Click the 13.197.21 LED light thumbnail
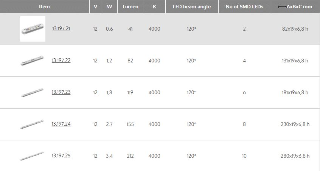 pos(33,29)
